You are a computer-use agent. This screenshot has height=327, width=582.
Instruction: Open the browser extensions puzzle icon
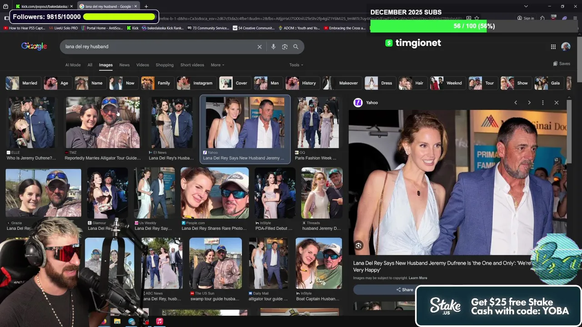(542, 18)
